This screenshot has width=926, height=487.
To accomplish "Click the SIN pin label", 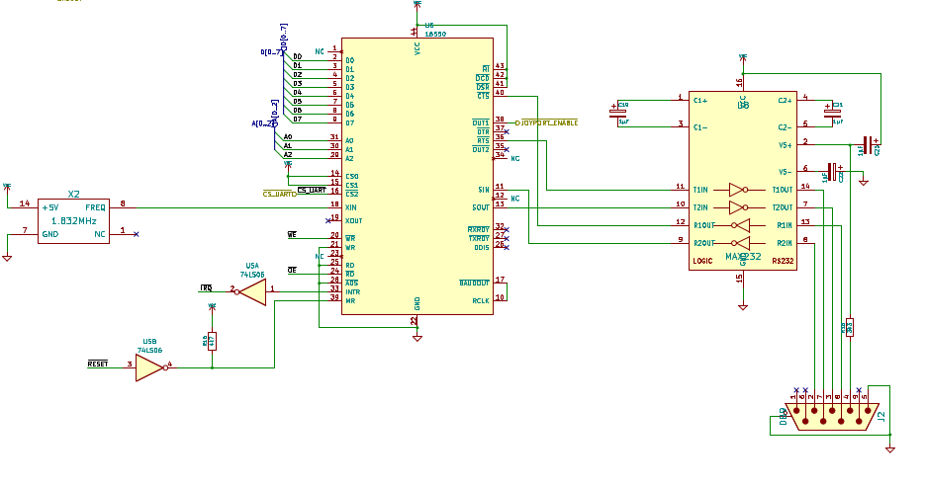I will pyautogui.click(x=484, y=190).
